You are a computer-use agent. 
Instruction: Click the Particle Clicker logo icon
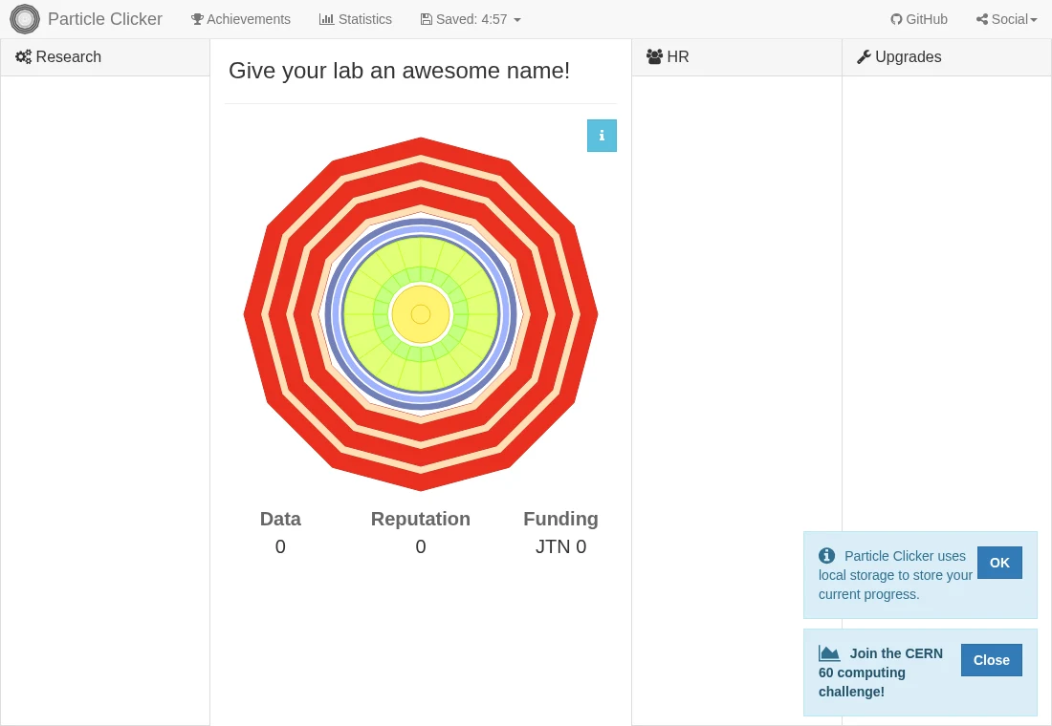tap(25, 19)
